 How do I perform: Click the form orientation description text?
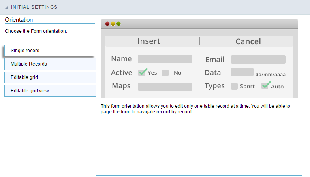195,109
